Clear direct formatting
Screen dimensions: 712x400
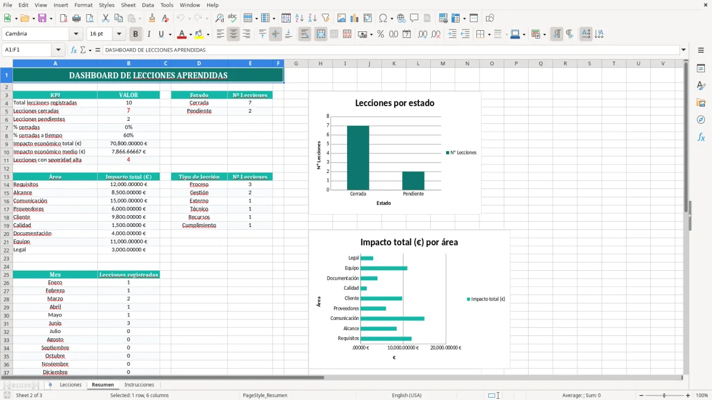[166, 18]
